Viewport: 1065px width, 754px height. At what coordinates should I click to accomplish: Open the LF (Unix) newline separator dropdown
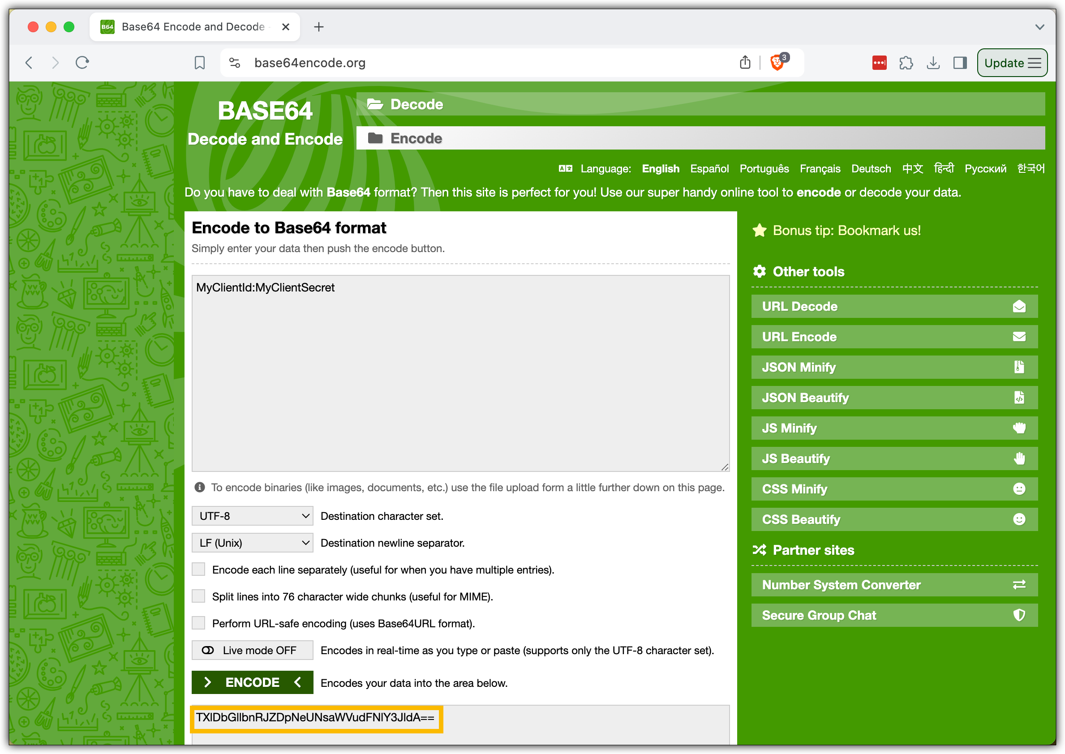click(252, 543)
